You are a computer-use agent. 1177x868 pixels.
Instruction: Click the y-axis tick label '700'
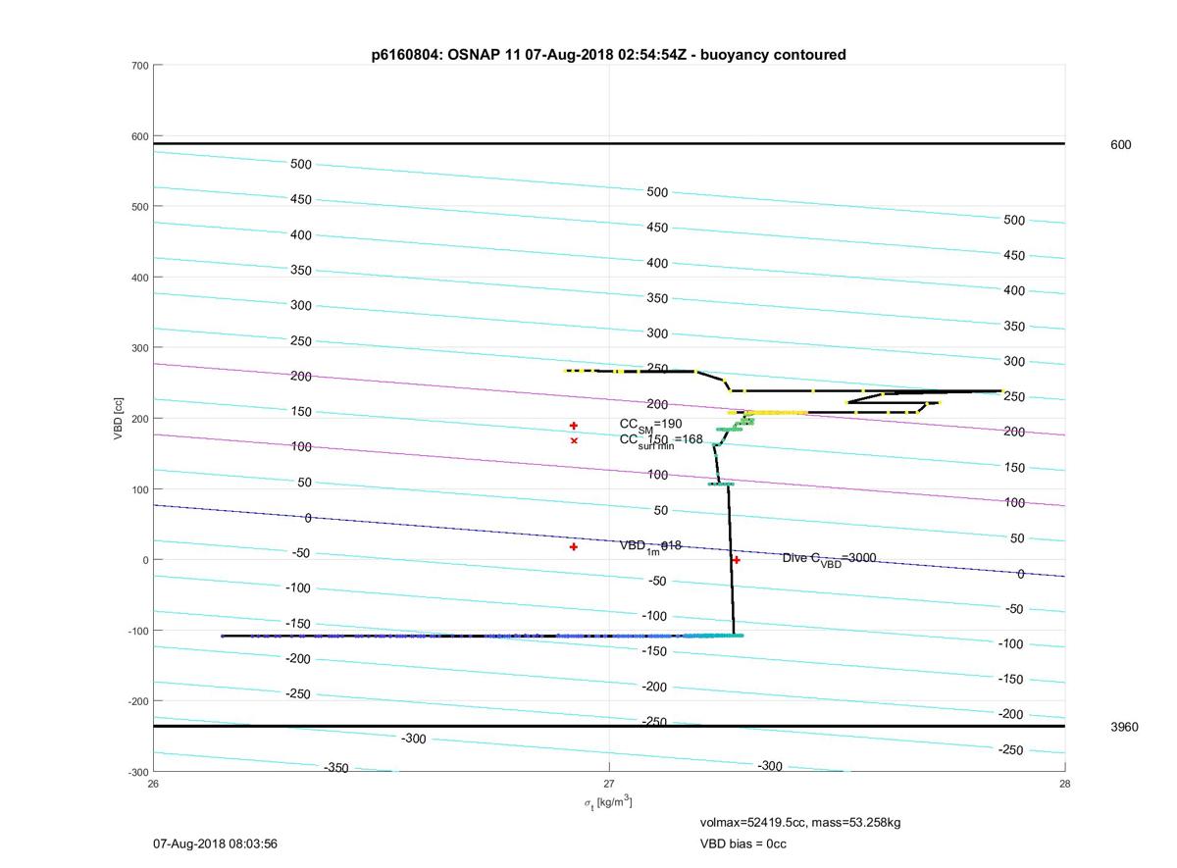click(139, 66)
